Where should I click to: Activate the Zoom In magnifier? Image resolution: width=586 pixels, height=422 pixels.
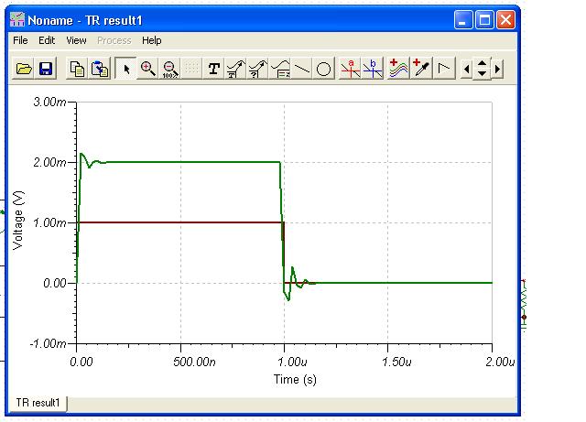click(147, 69)
